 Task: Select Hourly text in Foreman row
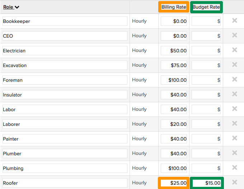139,80
